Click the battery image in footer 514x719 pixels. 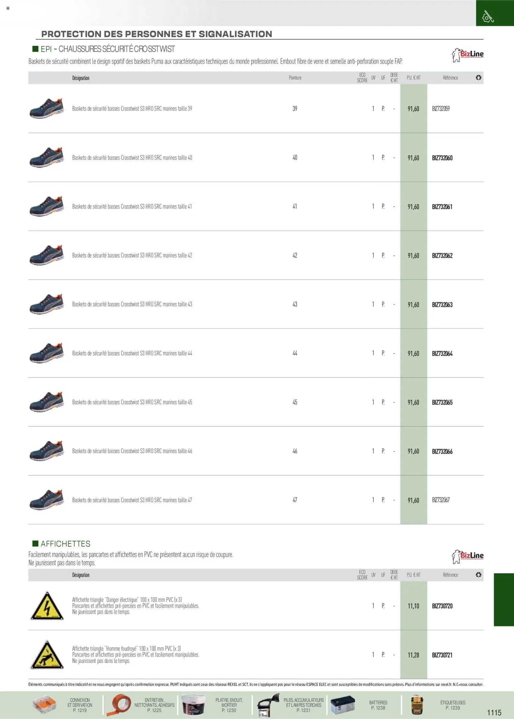343,705
